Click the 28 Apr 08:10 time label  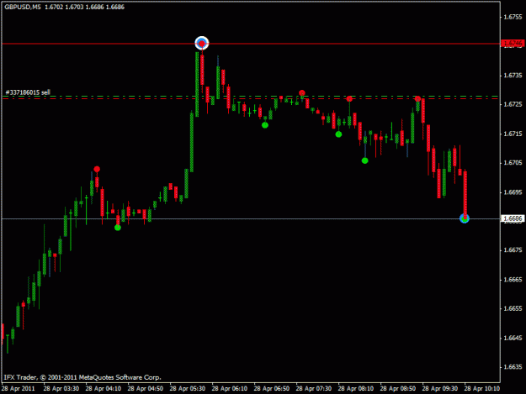[356, 389]
